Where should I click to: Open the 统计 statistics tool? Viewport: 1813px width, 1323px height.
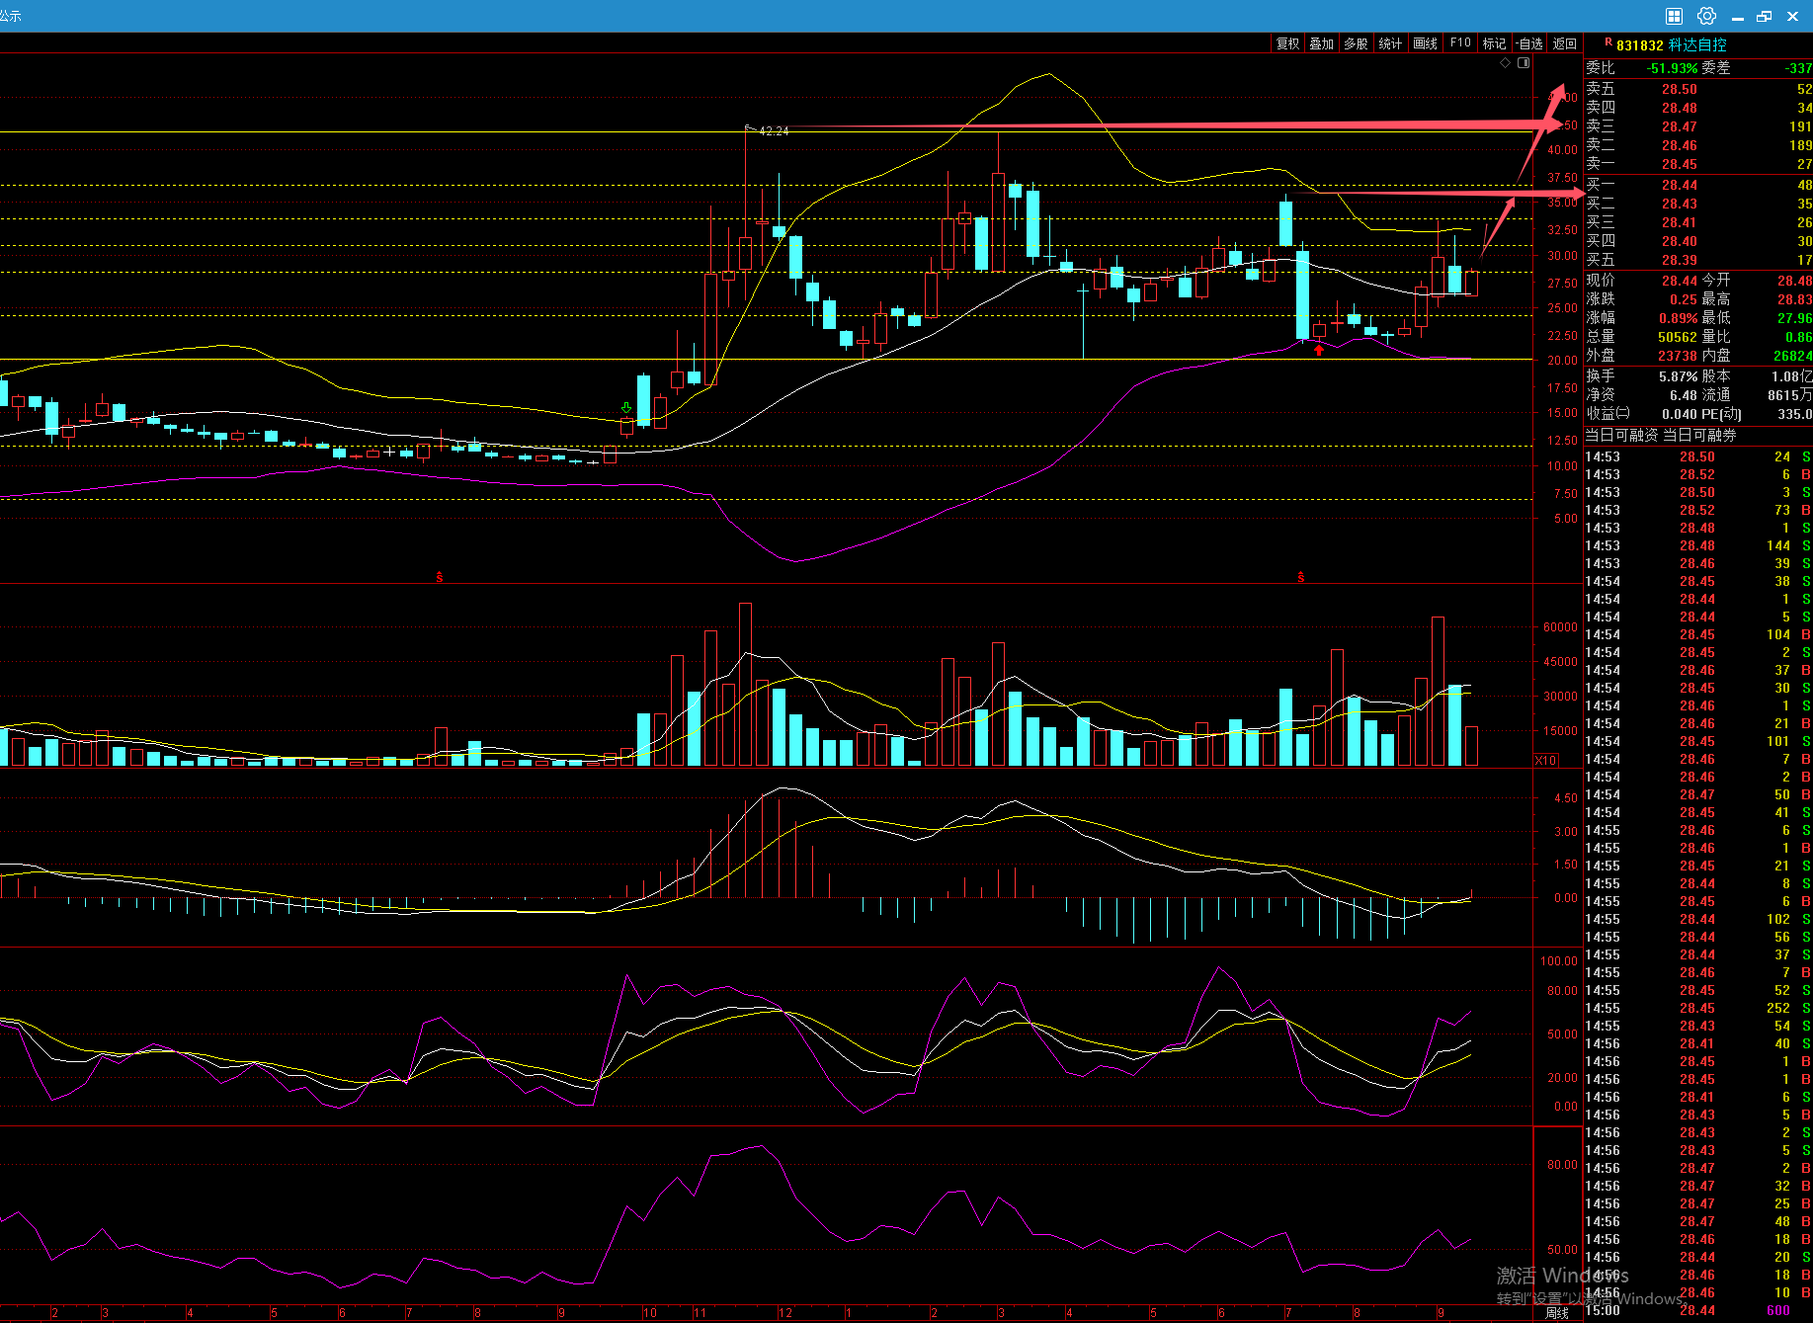[1390, 43]
